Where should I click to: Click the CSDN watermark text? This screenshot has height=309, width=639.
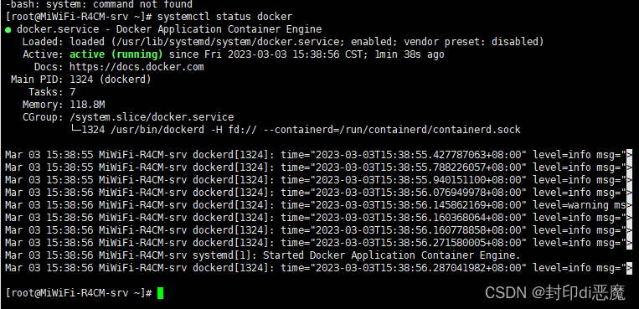[x=554, y=292]
